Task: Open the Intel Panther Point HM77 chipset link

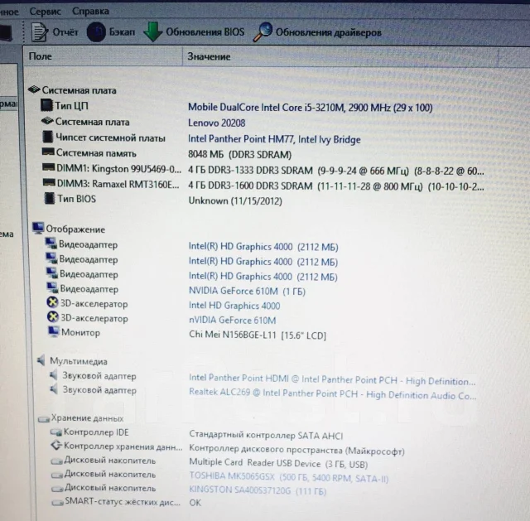Action: 274,139
